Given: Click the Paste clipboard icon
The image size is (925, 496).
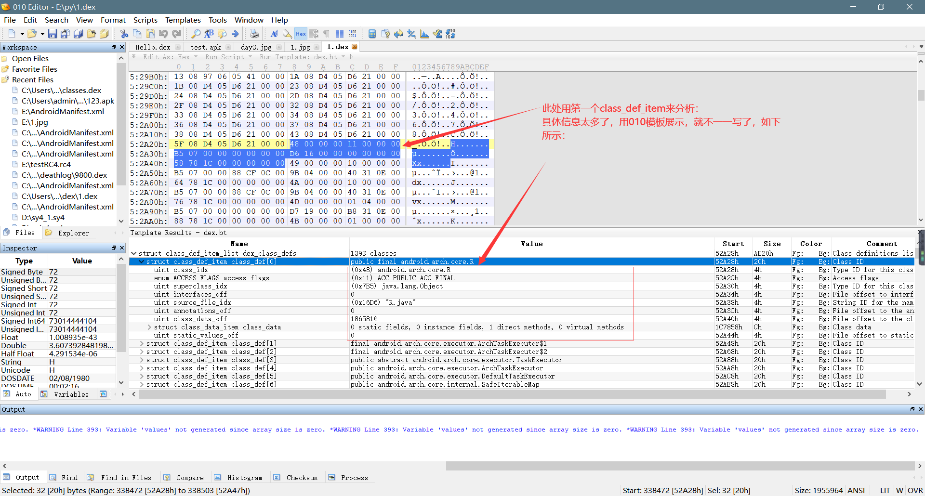Looking at the screenshot, I should tap(150, 34).
